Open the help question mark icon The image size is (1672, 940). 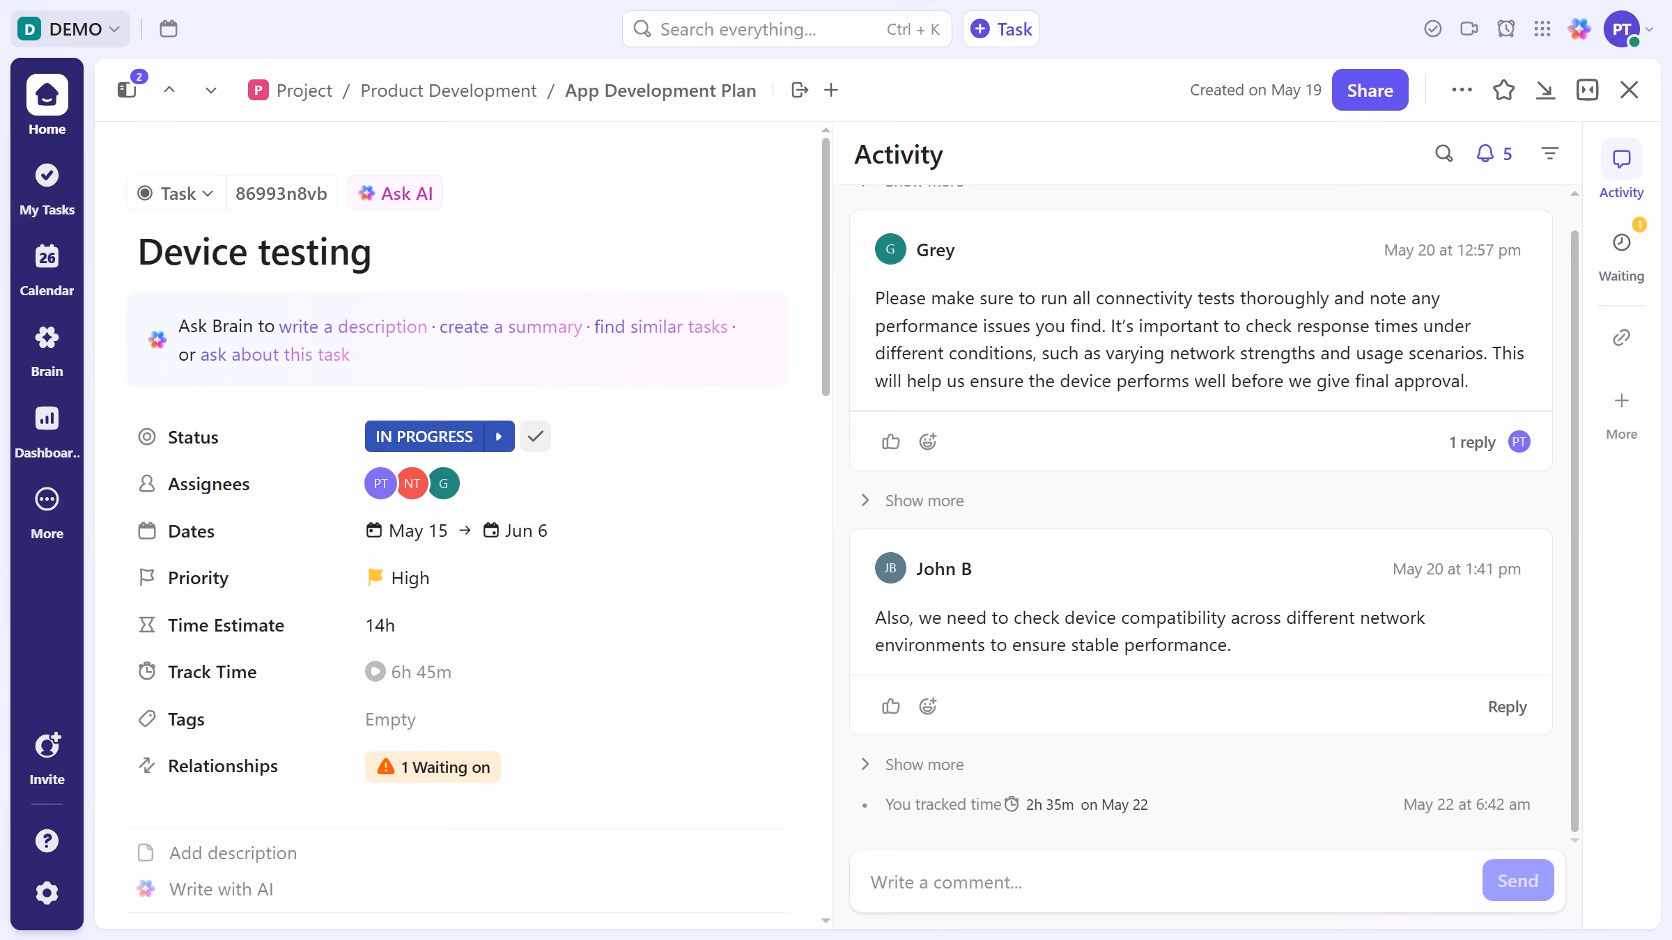(x=47, y=841)
